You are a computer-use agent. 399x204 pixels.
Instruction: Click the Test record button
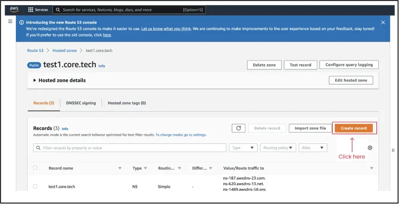pos(301,65)
